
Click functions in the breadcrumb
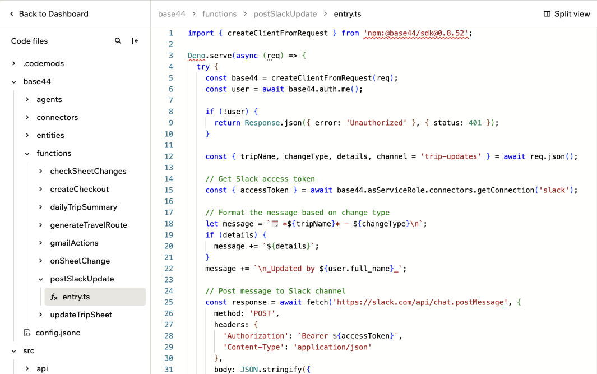219,14
